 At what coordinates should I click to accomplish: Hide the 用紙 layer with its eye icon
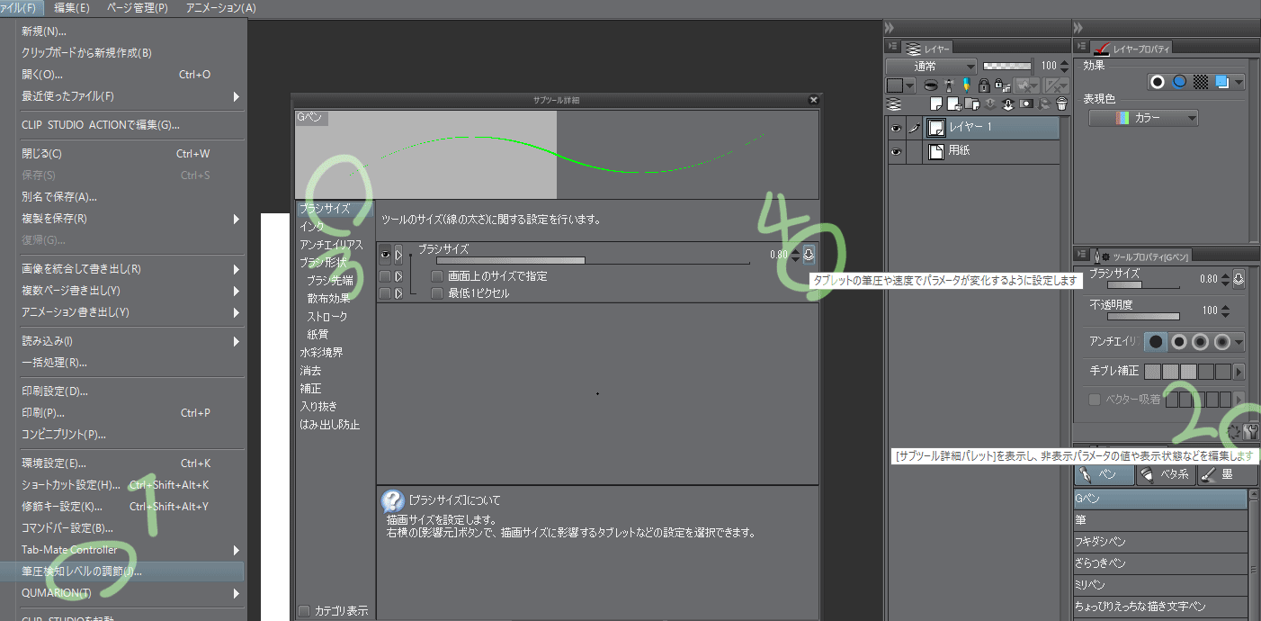point(896,152)
